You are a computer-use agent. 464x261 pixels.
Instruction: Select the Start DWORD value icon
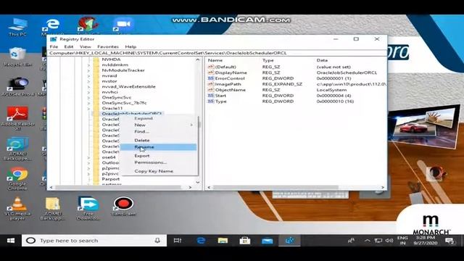point(211,96)
